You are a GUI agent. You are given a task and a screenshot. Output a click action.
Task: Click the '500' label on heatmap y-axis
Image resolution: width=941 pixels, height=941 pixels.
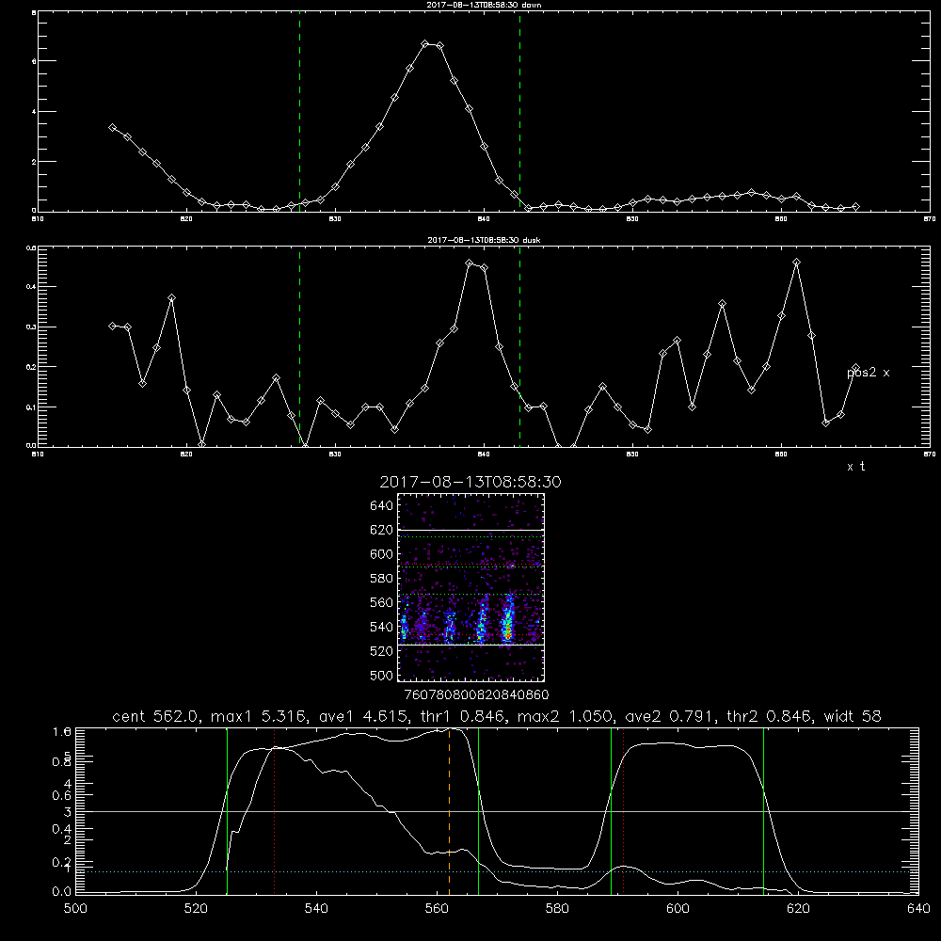[382, 676]
